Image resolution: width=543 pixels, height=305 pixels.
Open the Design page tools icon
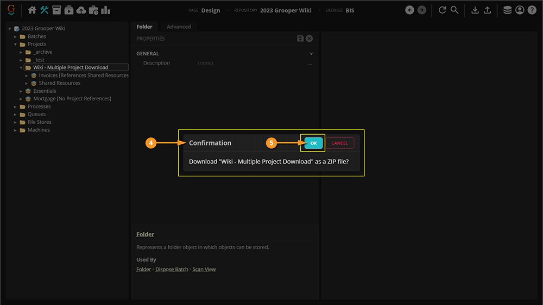click(x=45, y=10)
